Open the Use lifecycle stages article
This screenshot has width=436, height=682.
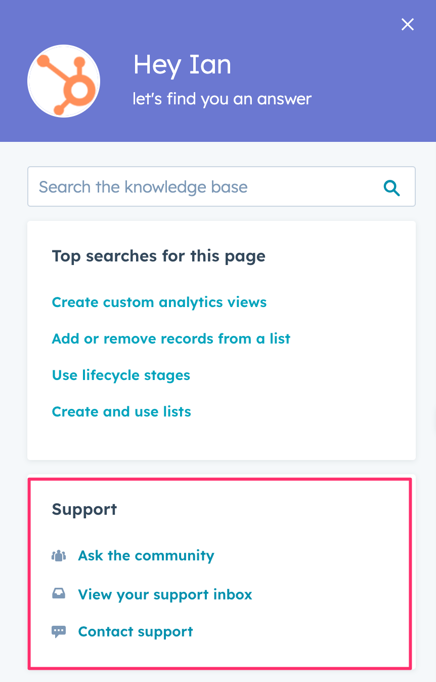[121, 375]
